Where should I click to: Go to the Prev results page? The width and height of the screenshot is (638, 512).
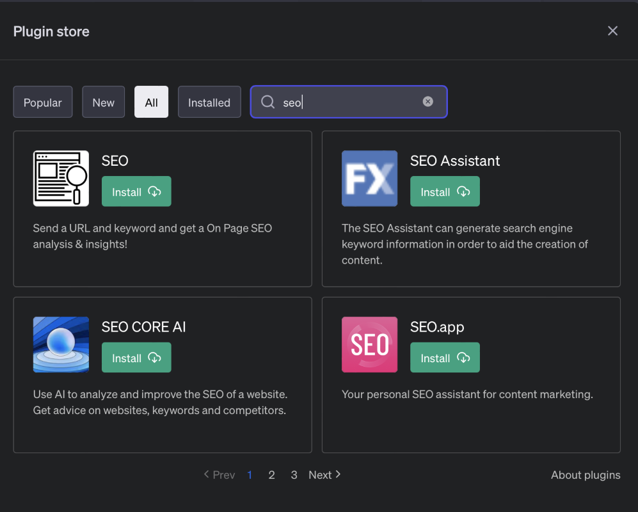pyautogui.click(x=219, y=474)
